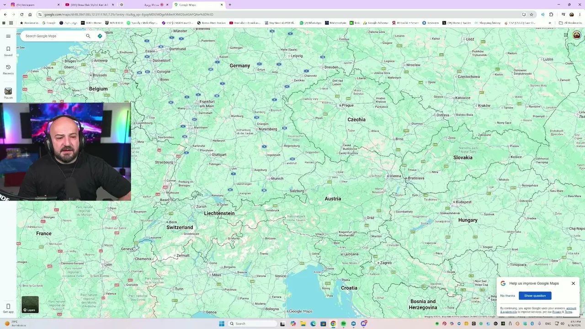Click the Chrome icon in the taskbar
Screen dimensions: 585x329
(x=333, y=324)
